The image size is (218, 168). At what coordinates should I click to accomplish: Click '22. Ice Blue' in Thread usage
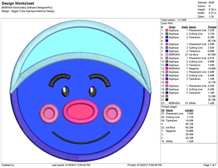click(x=168, y=128)
